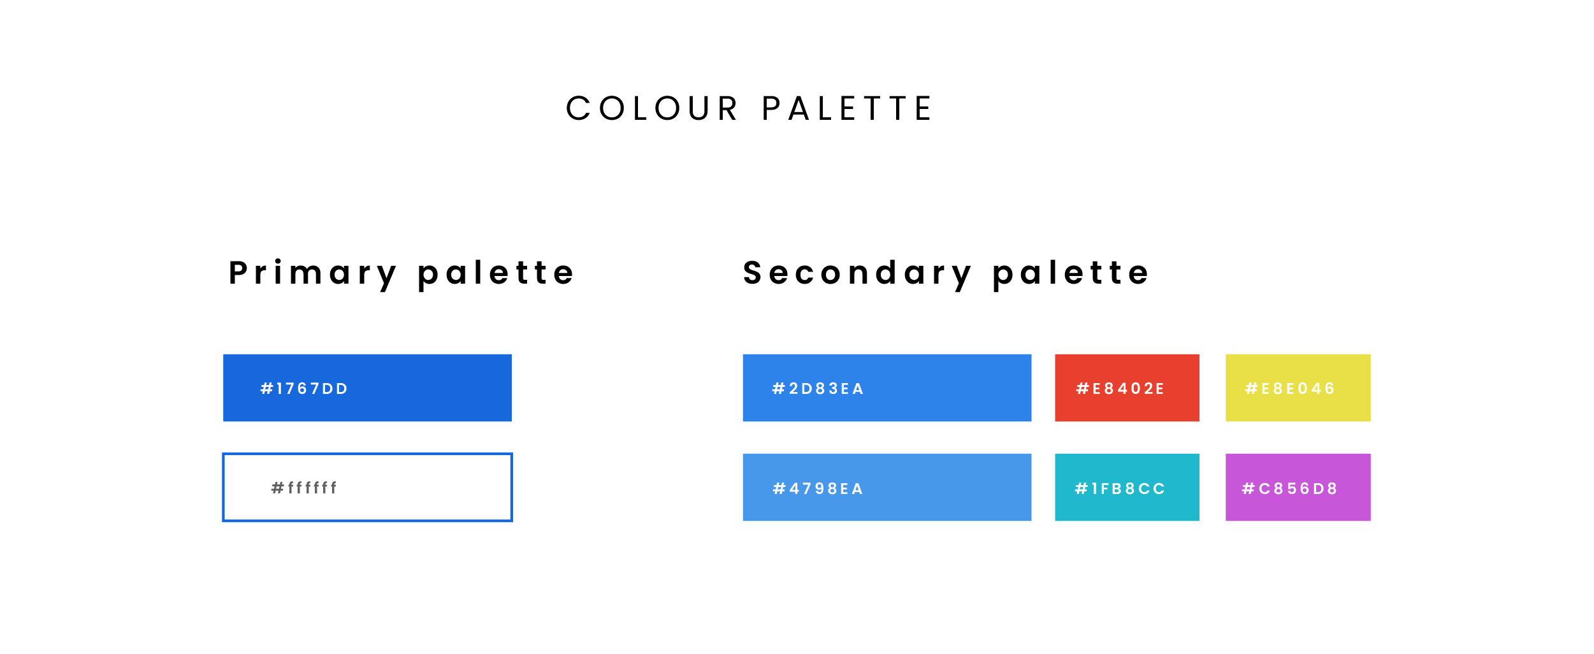Viewport: 1594px width, 654px height.
Task: Click the "#C856D8" hex code label
Action: [x=1289, y=489]
